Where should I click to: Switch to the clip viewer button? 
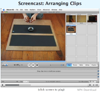click(3, 65)
